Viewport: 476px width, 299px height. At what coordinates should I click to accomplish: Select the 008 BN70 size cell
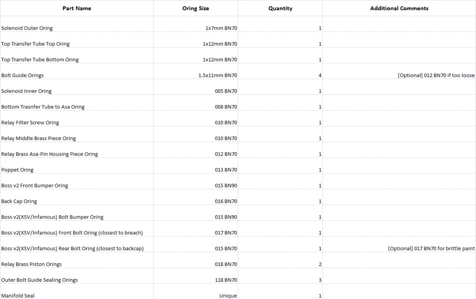pyautogui.click(x=196, y=103)
